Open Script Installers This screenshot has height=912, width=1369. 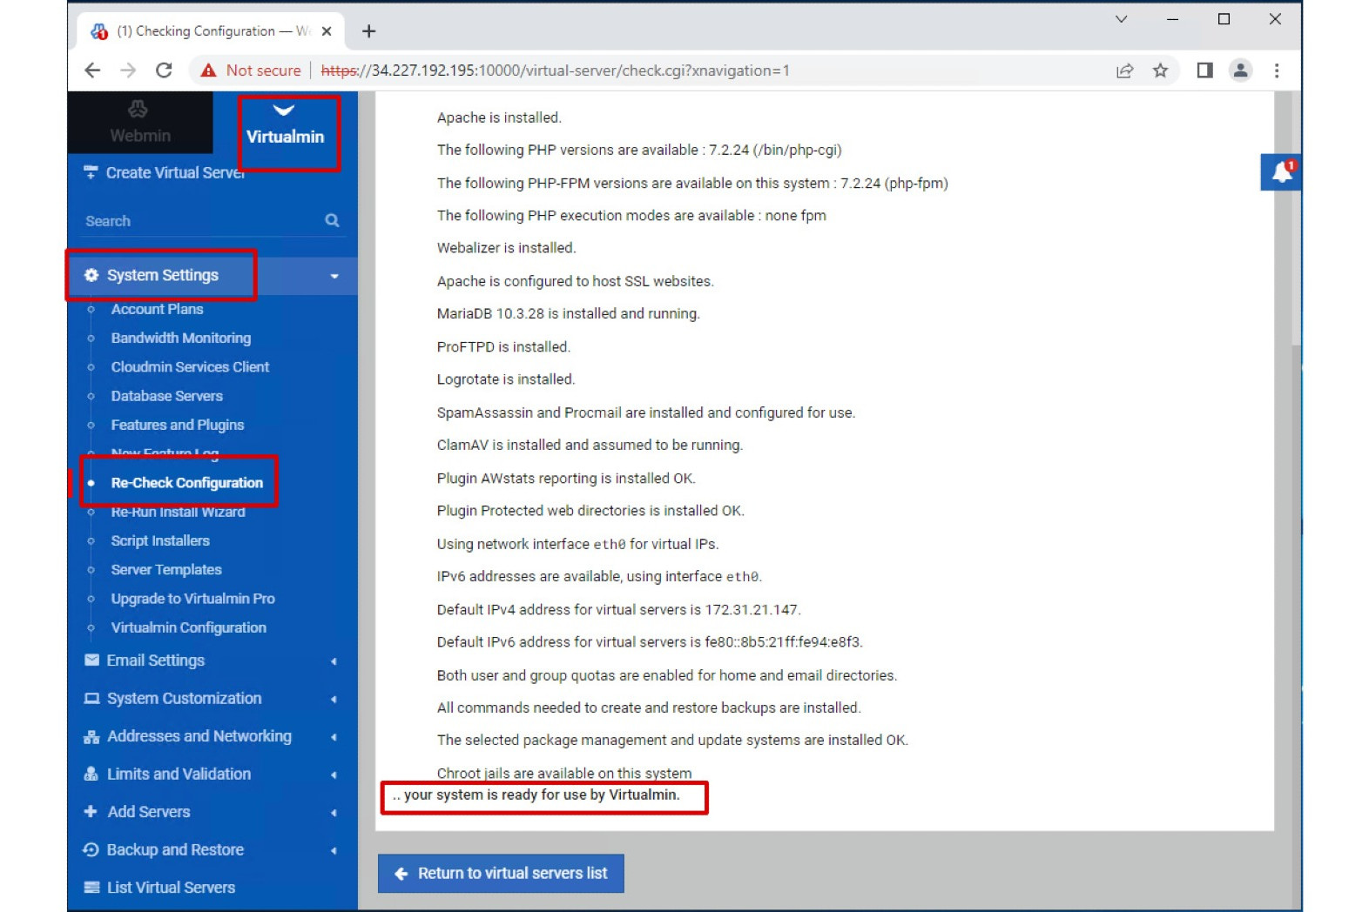(160, 541)
